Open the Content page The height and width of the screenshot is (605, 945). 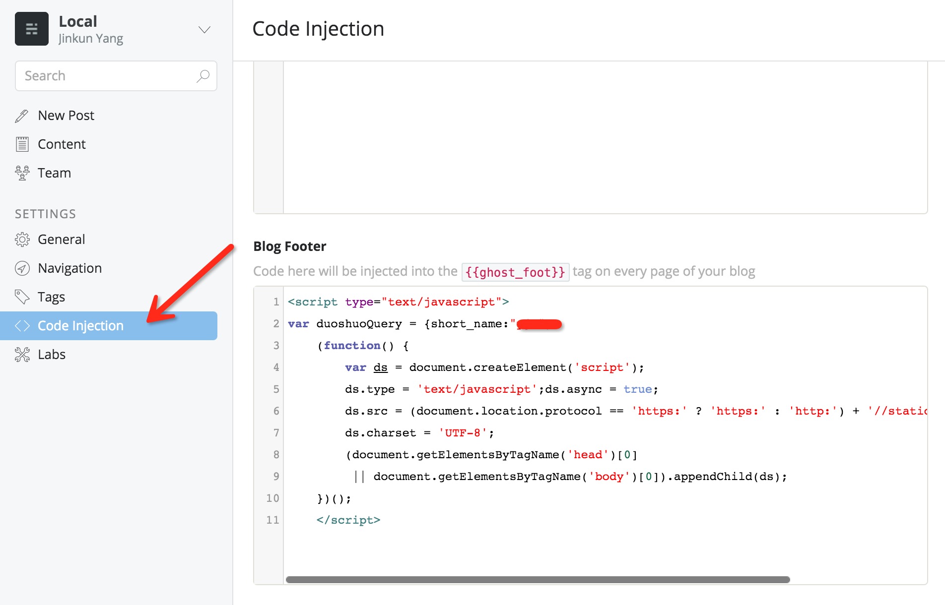point(62,144)
